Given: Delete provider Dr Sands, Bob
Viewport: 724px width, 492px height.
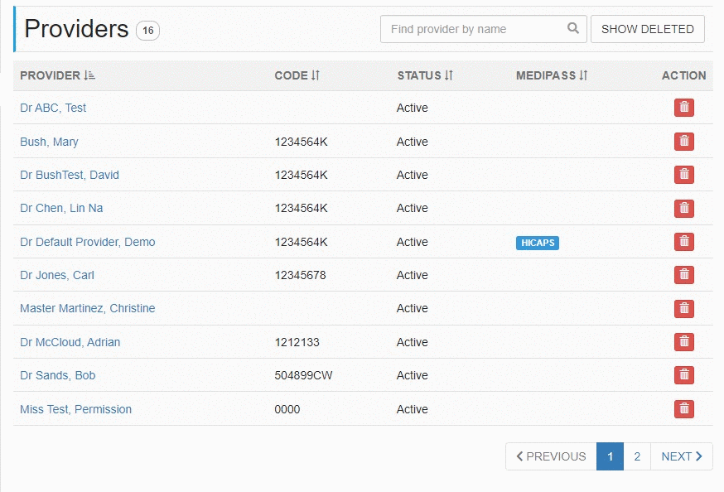Looking at the screenshot, I should click(x=684, y=375).
